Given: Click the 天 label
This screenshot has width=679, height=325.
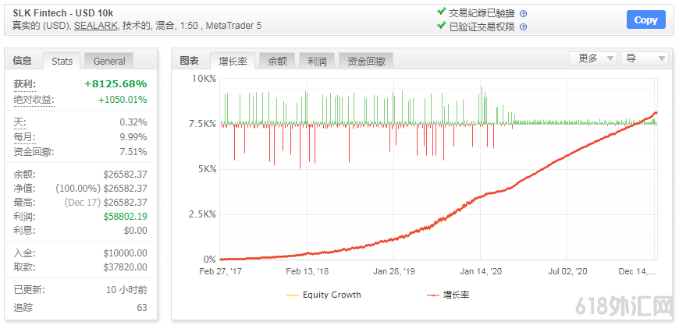Looking at the screenshot, I should (20, 122).
